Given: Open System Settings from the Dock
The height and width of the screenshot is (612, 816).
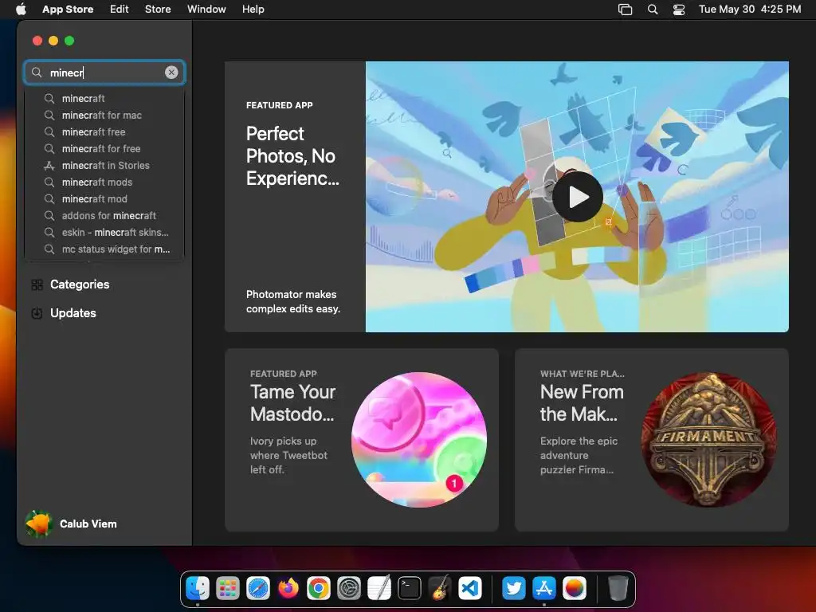Looking at the screenshot, I should pyautogui.click(x=349, y=589).
